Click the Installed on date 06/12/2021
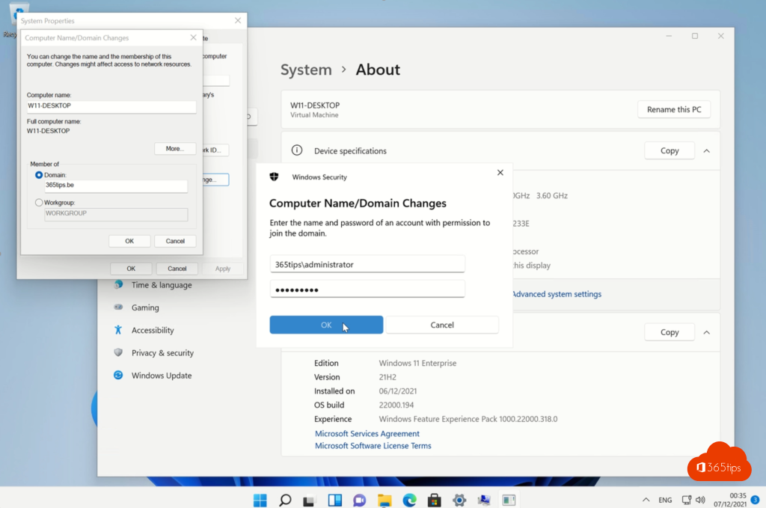Viewport: 766px width, 508px height. pos(398,391)
